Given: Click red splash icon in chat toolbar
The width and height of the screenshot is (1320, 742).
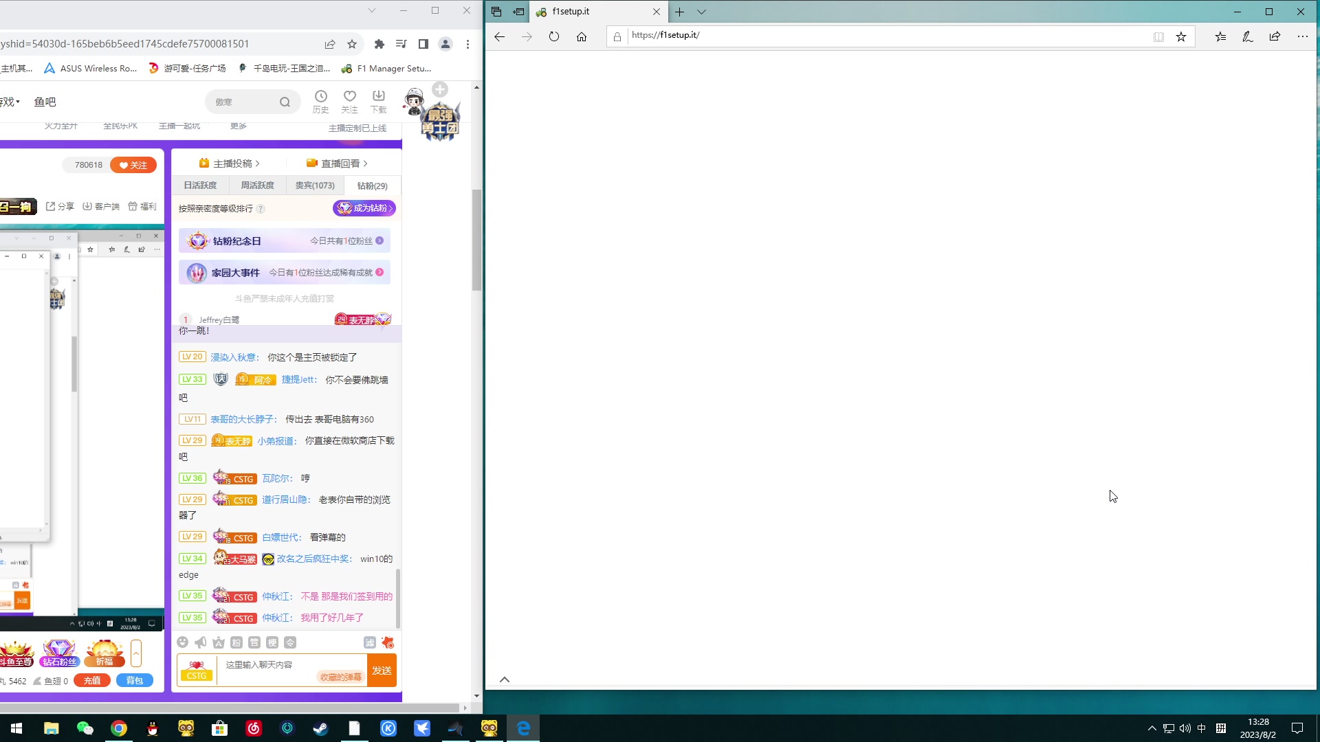Looking at the screenshot, I should click(388, 642).
